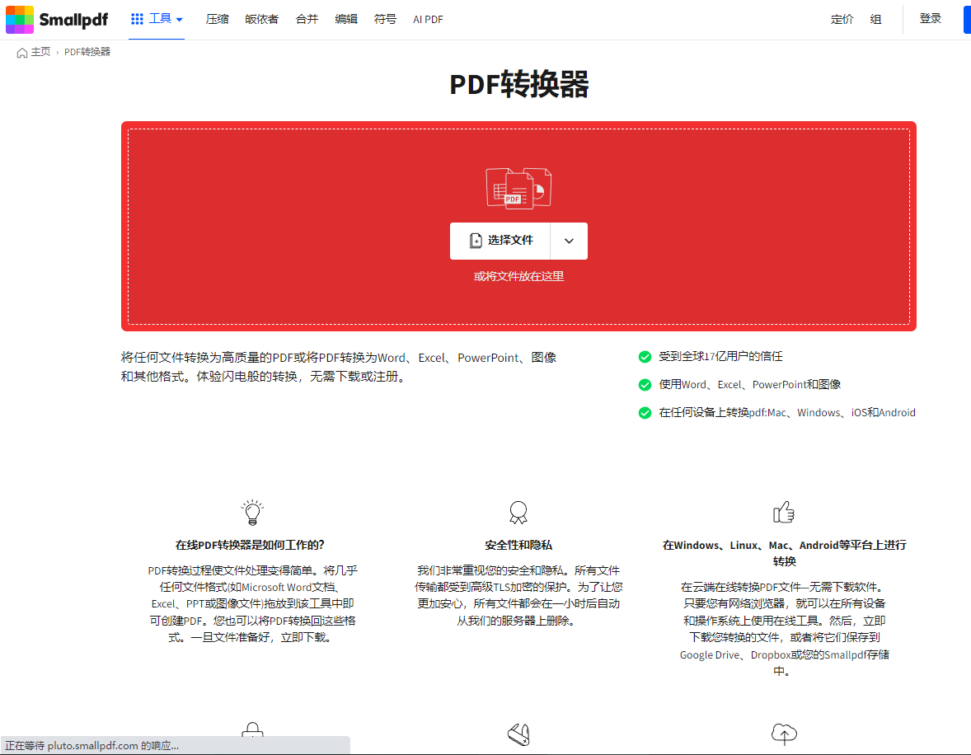971x755 pixels.
Task: Click the PDF转换器 main page title
Action: 519,84
